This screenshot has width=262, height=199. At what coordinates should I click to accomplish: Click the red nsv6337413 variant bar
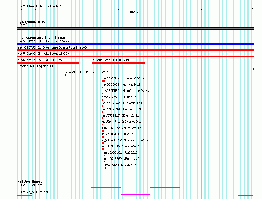coord(49,63)
